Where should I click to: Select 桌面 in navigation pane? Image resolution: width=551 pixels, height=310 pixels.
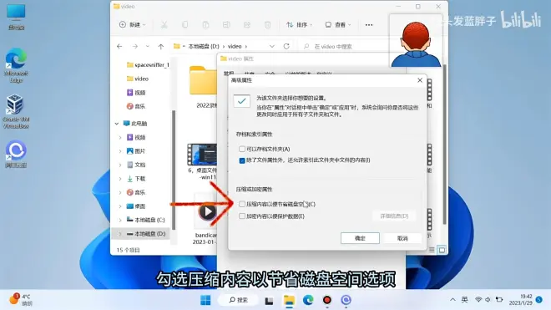pyautogui.click(x=136, y=206)
